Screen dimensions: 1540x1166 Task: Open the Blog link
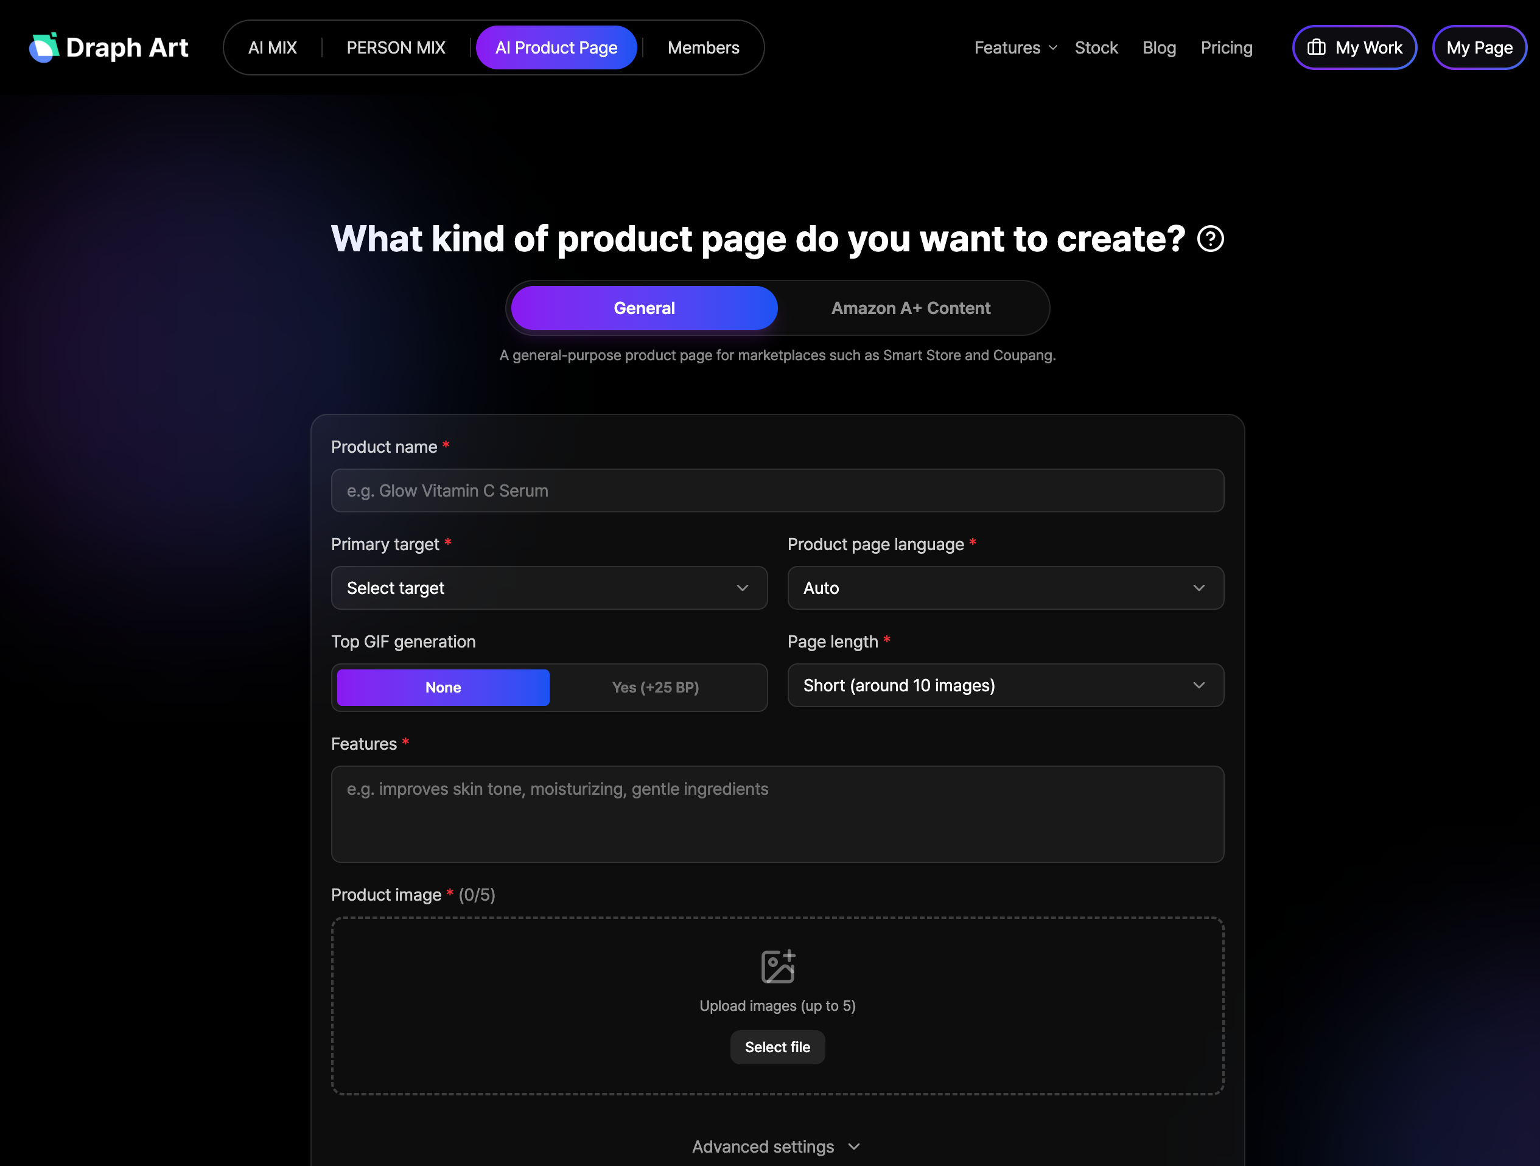(1159, 47)
